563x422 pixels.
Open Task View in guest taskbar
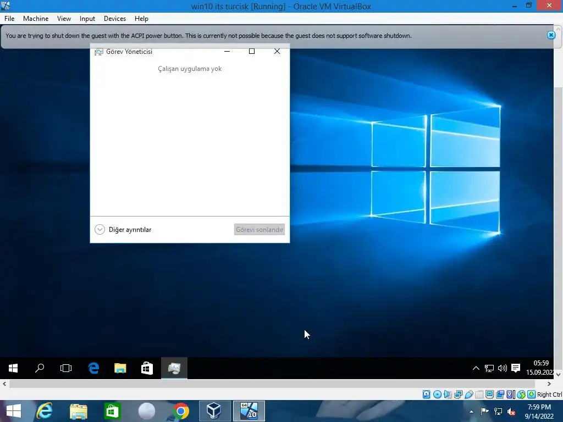click(x=66, y=368)
